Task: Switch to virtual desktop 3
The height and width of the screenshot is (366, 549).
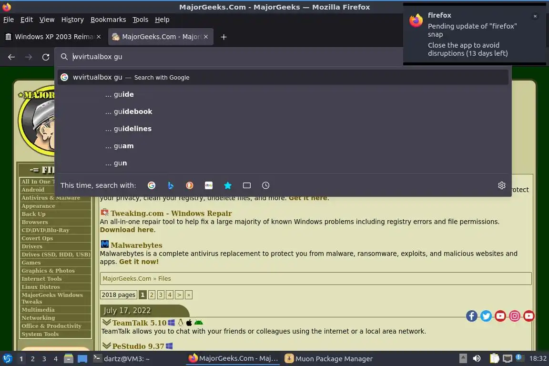Action: 44,359
